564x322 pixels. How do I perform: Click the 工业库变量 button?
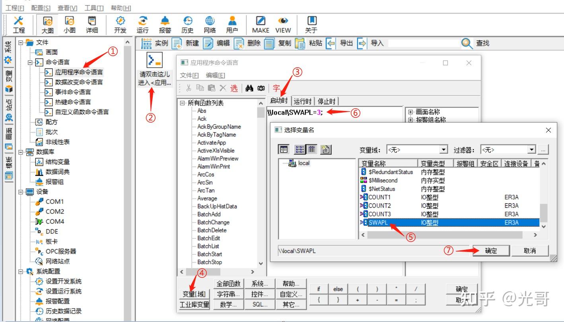pyautogui.click(x=194, y=304)
